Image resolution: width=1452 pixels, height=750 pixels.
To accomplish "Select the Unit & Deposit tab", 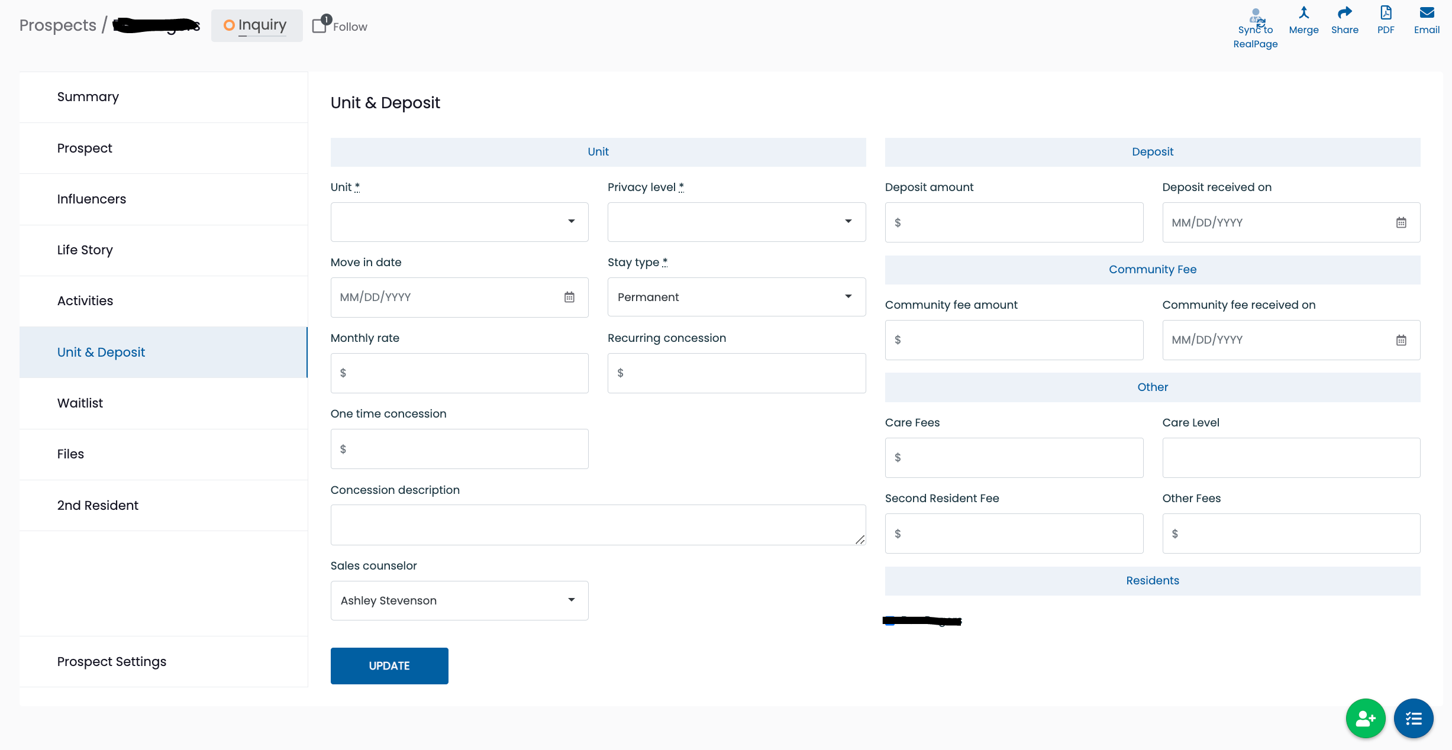I will pyautogui.click(x=101, y=352).
